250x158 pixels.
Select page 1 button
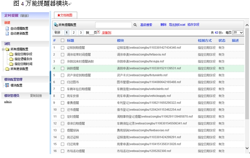click(x=67, y=32)
